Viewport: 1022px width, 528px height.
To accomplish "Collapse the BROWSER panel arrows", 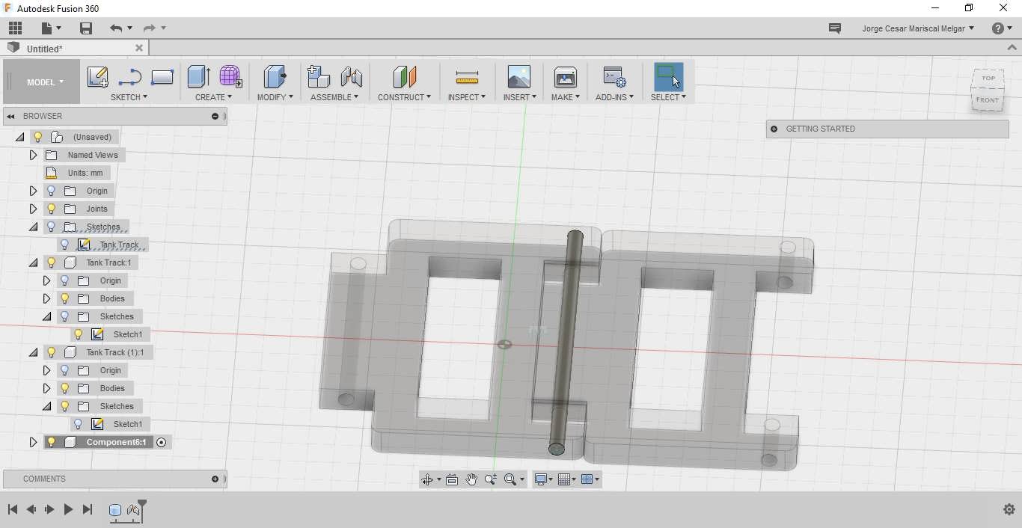I will tap(10, 116).
